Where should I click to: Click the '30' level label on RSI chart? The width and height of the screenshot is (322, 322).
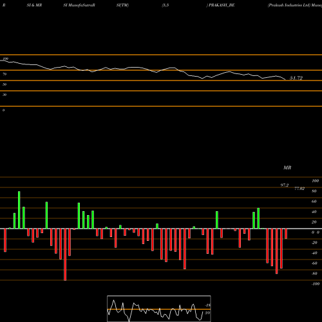5,95
